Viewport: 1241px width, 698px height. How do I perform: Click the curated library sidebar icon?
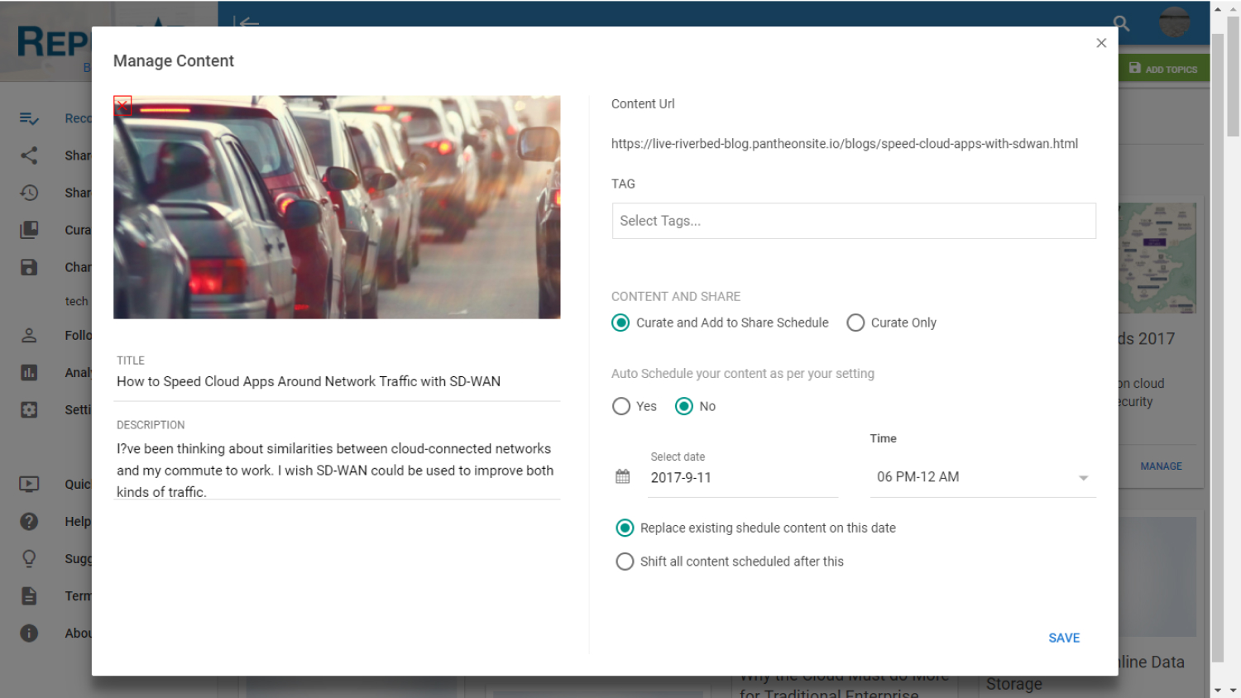29,230
